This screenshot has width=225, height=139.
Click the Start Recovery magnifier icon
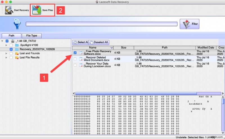coord(9,10)
